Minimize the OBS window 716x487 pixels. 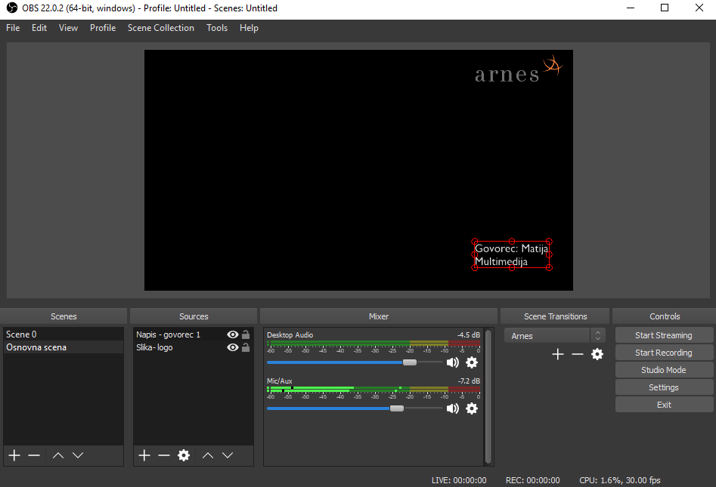(x=631, y=8)
